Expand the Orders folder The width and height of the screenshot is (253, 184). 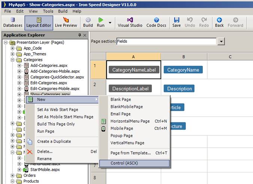coord(12,175)
